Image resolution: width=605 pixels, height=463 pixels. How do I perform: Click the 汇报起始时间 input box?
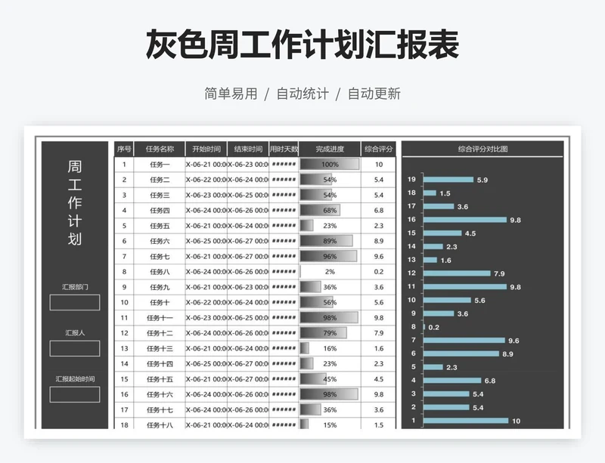[x=74, y=394]
